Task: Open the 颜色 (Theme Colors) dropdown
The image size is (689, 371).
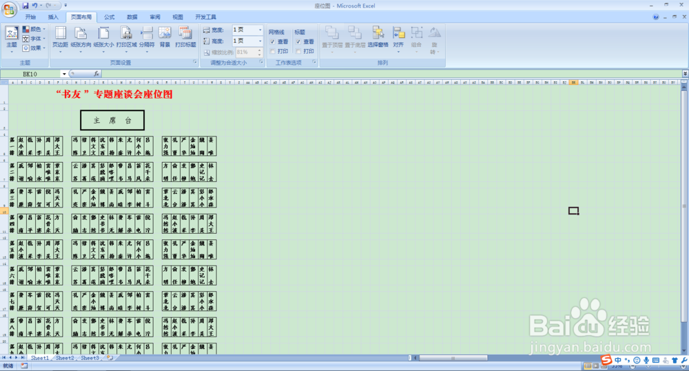Action: [x=33, y=29]
